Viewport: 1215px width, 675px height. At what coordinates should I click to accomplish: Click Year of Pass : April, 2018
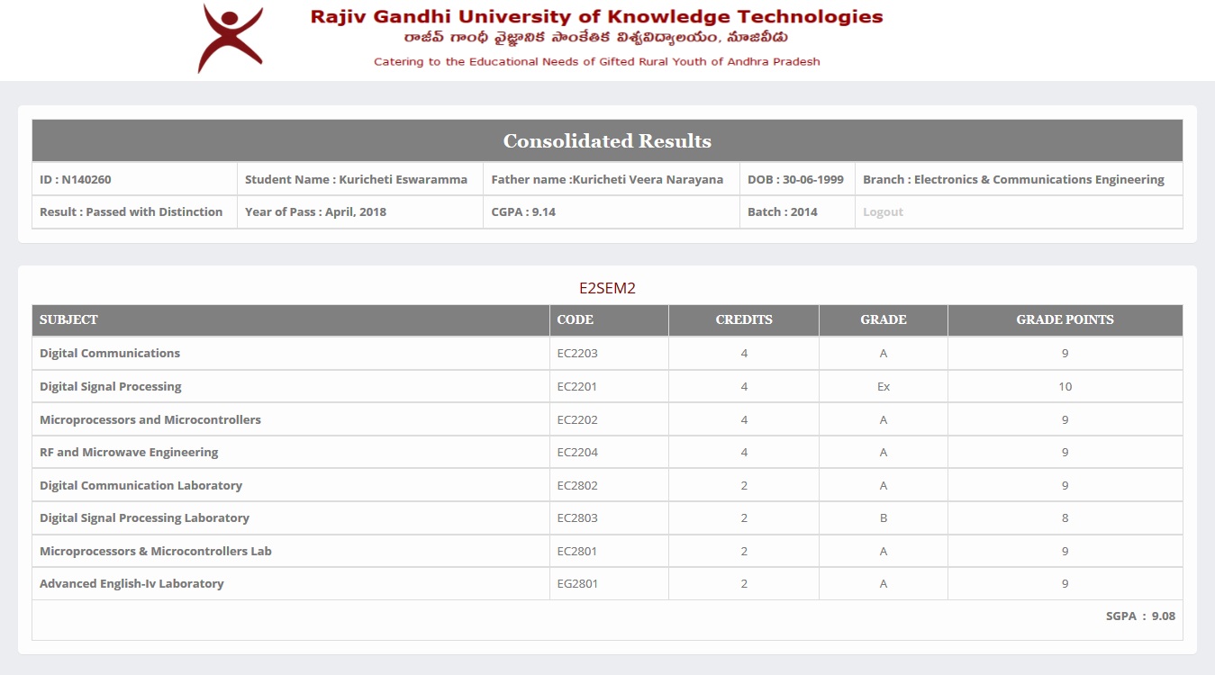(317, 212)
